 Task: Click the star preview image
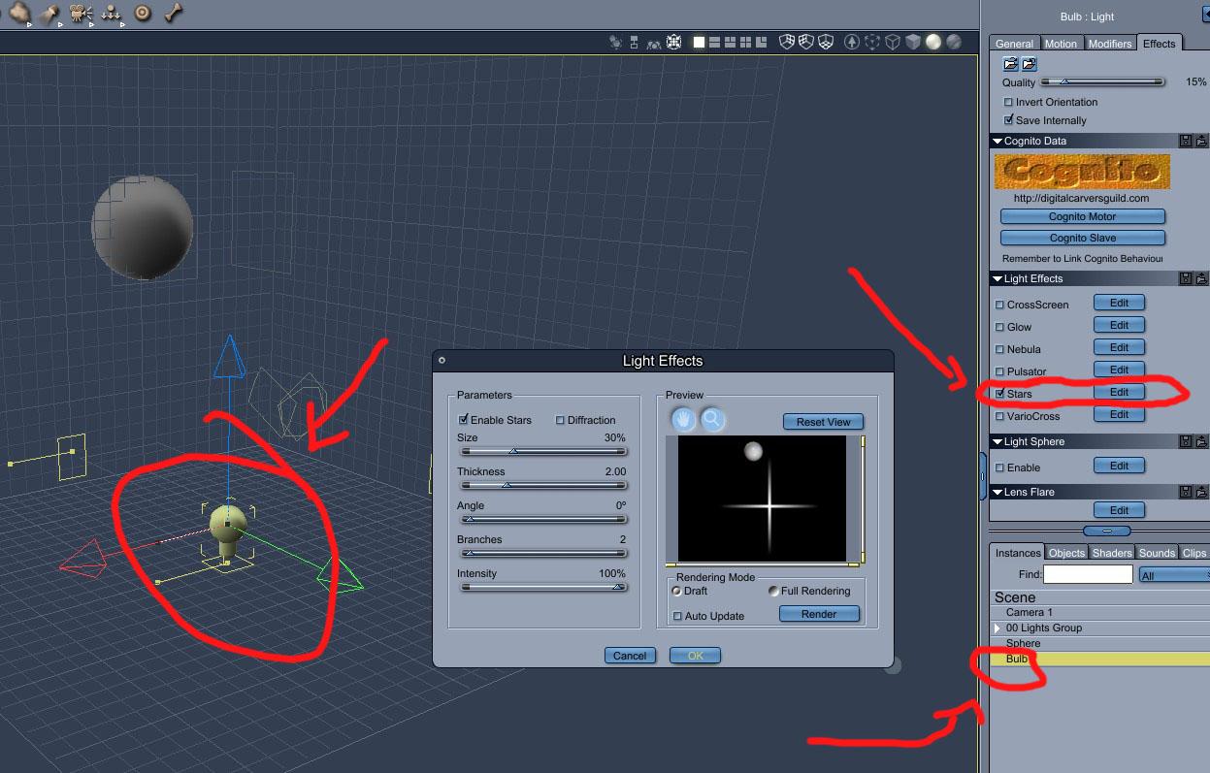762,499
